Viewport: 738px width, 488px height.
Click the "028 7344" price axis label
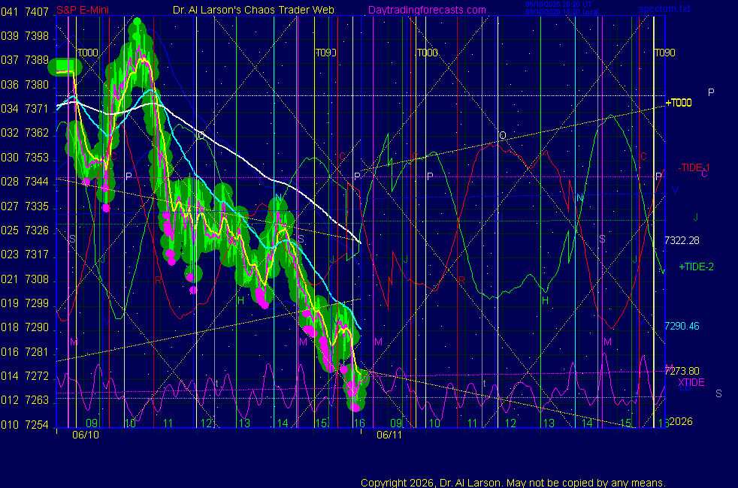pyautogui.click(x=25, y=182)
